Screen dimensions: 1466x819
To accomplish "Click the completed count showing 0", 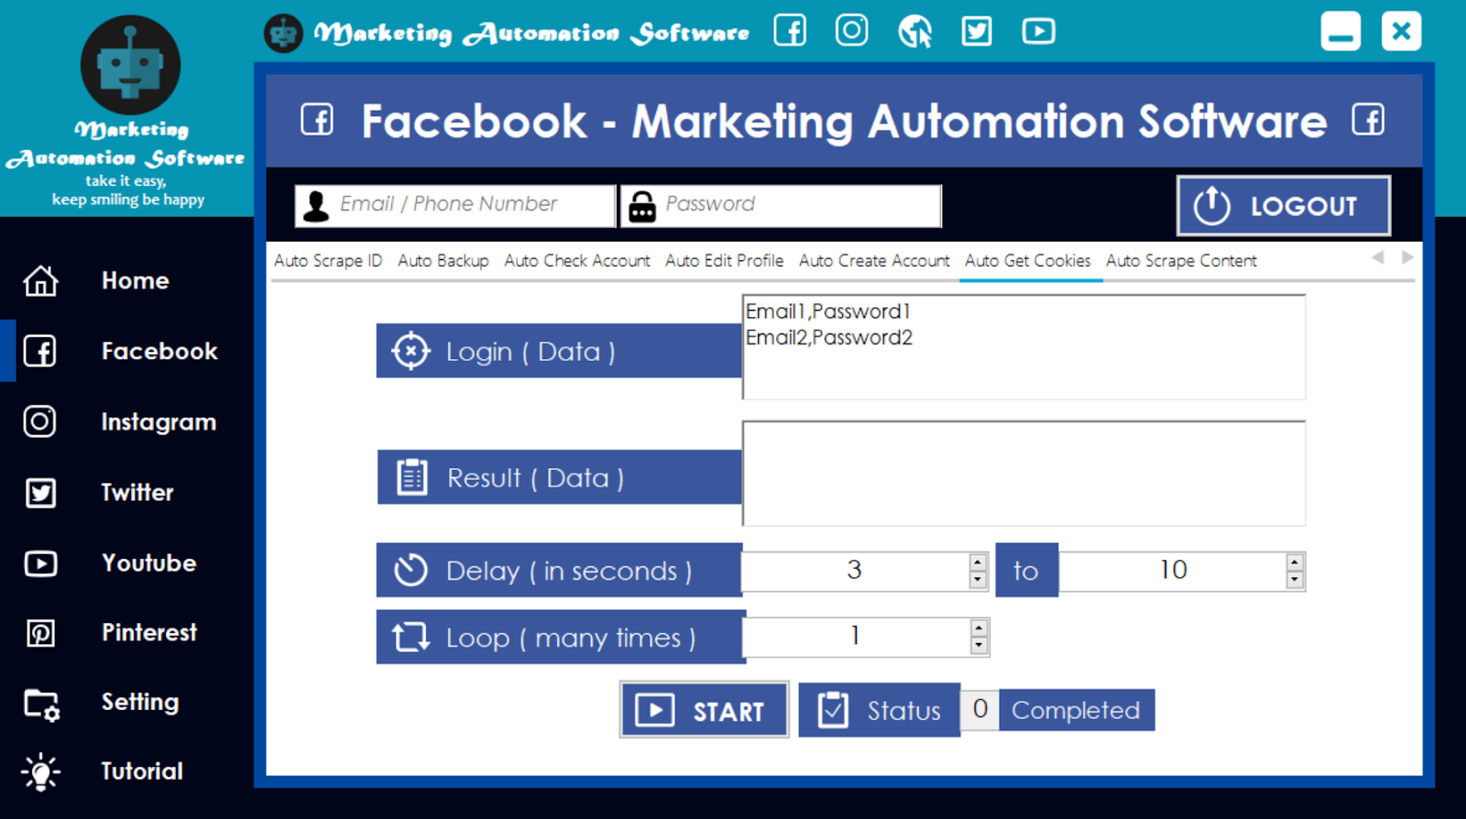I will point(979,710).
